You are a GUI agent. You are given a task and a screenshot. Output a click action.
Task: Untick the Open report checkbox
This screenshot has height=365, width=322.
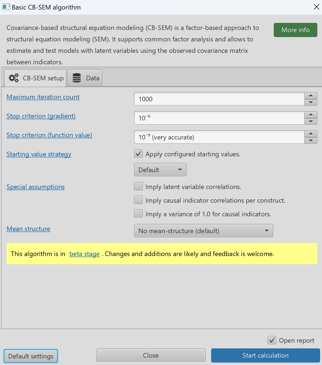(x=272, y=340)
